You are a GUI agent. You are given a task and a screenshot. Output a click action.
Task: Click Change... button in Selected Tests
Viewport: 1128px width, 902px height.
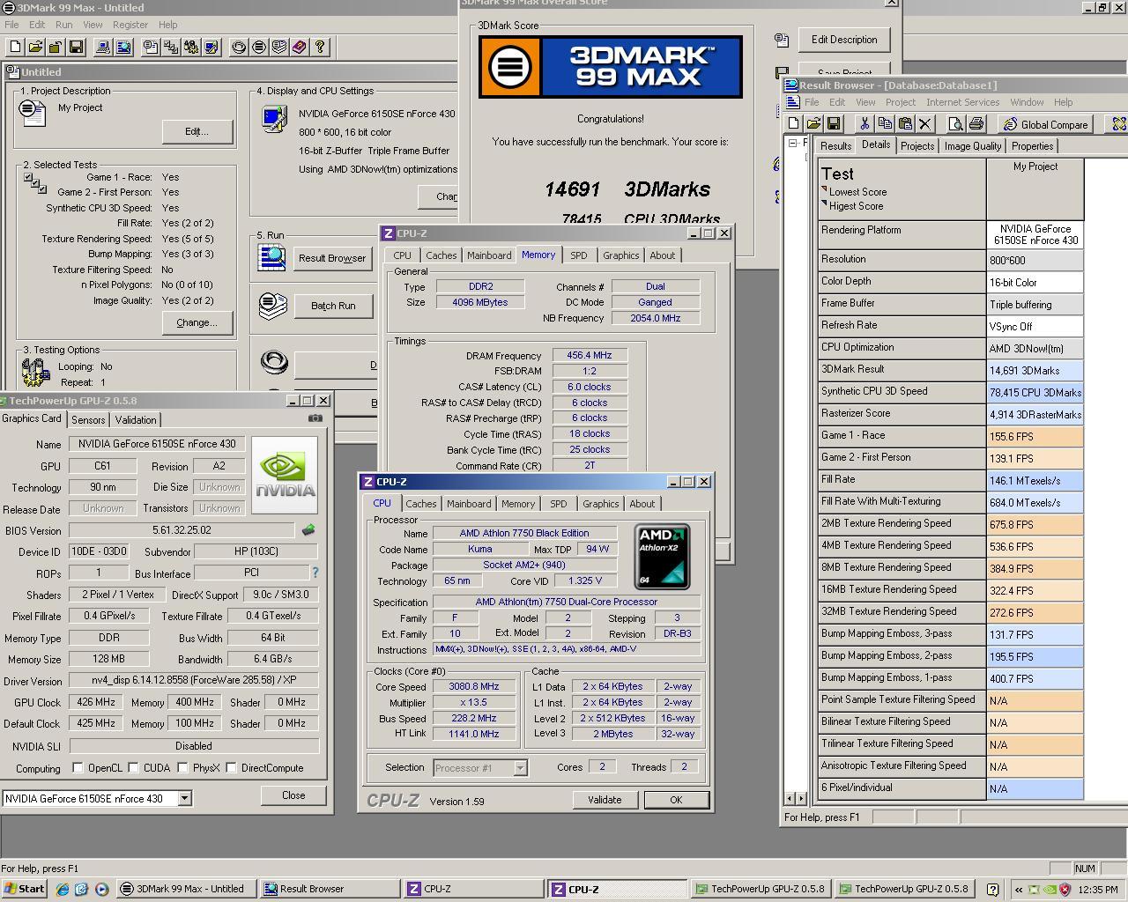pyautogui.click(x=197, y=322)
